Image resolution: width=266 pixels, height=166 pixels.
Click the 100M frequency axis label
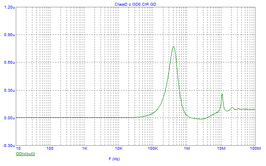coord(255,149)
